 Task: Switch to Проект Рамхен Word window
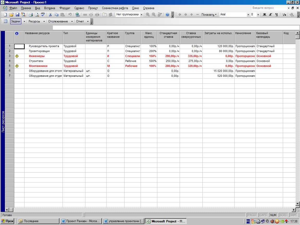pyautogui.click(x=81, y=221)
